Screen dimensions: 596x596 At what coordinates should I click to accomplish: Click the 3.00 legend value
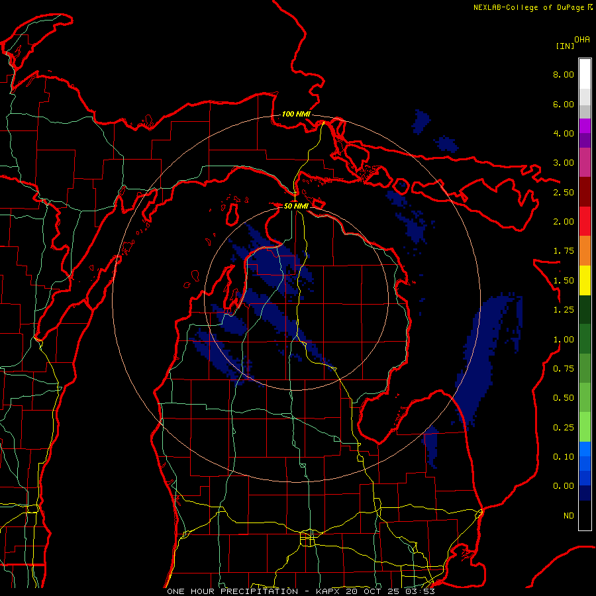(564, 163)
